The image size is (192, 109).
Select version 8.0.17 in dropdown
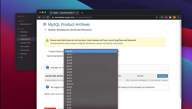(x=91, y=66)
